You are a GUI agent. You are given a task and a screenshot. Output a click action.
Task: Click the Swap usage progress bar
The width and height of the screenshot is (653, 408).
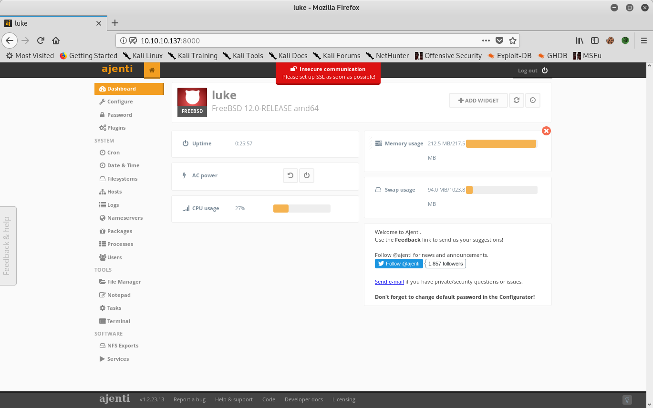tap(501, 190)
